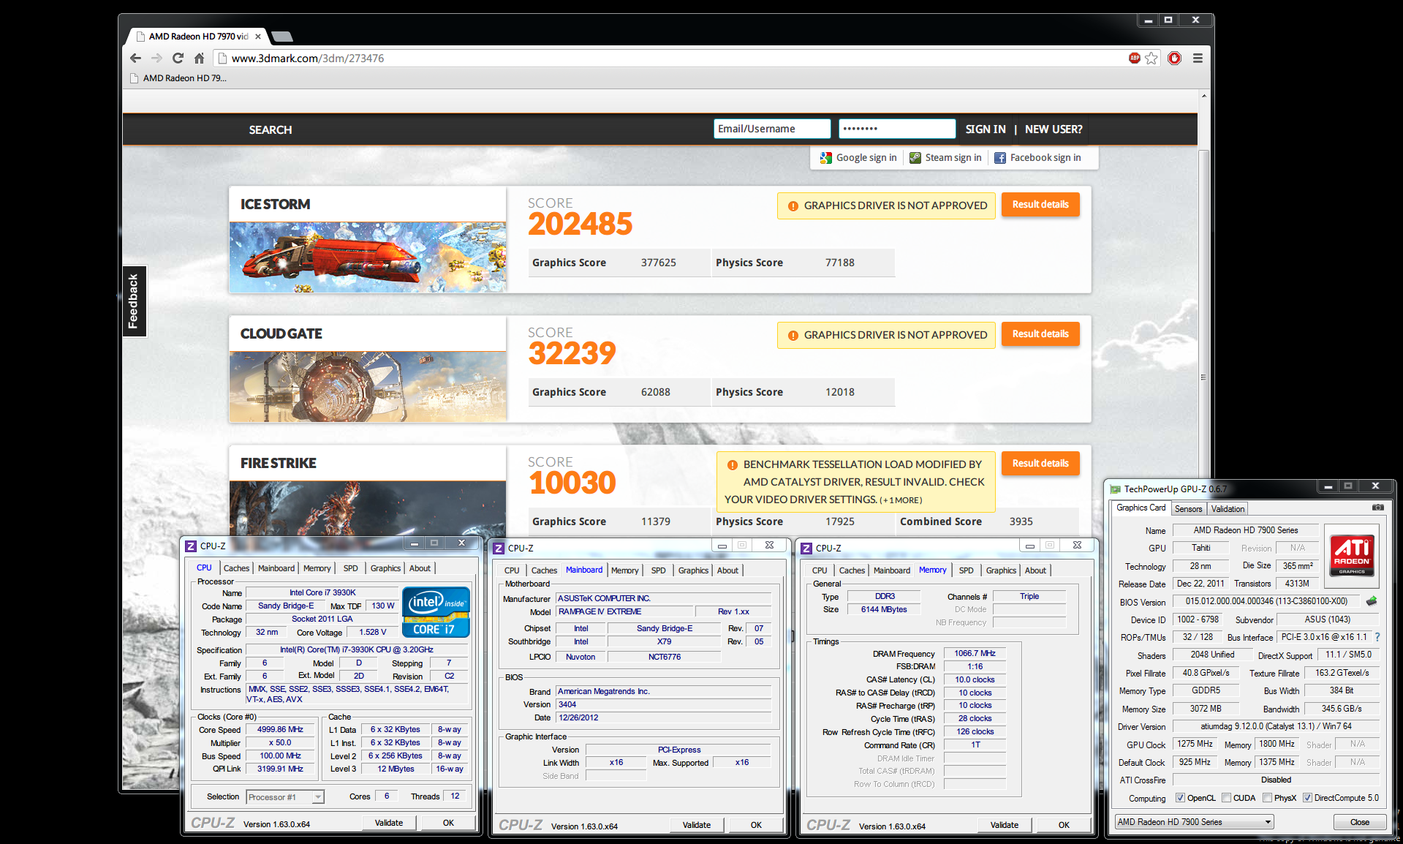Screen dimensions: 1403x844
Task: Open the GPU selection dropdown in GPU-Z
Action: click(1195, 822)
